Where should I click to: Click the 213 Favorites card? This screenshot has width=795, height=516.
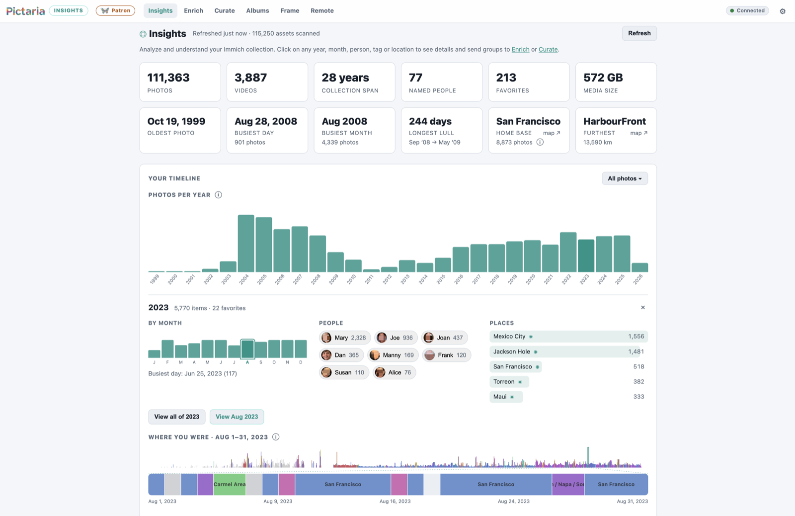click(529, 82)
